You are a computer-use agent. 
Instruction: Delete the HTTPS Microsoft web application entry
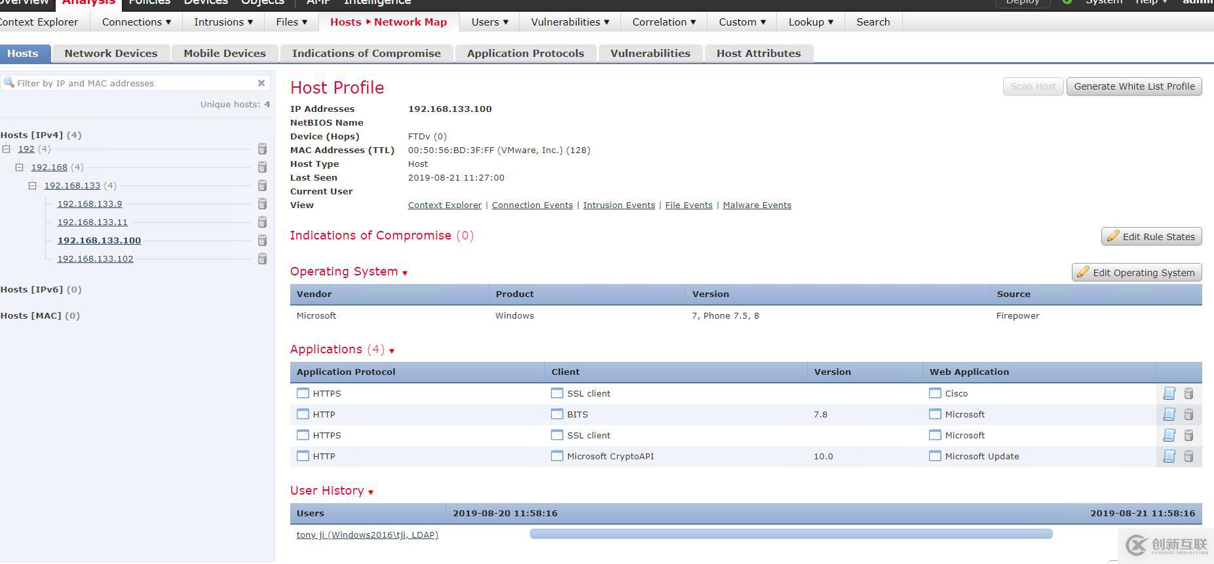(1189, 435)
